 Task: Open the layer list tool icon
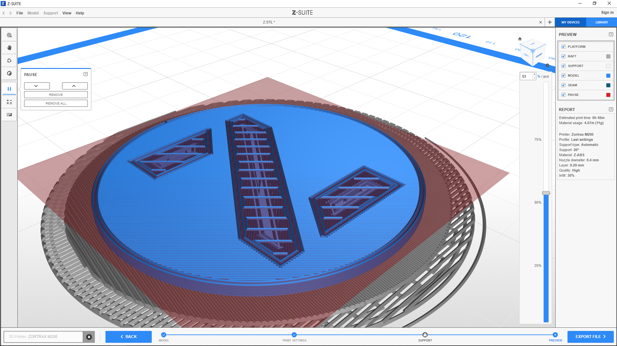pos(9,102)
